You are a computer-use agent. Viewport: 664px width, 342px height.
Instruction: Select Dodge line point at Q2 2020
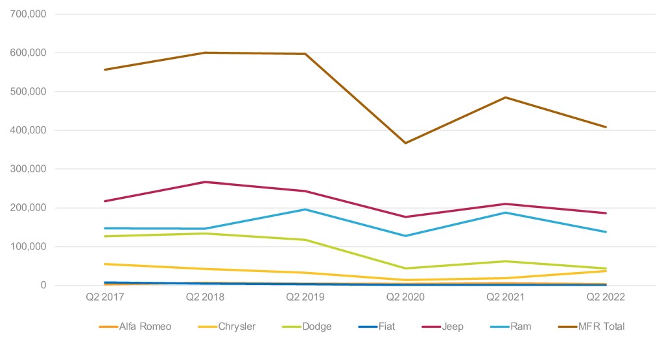coord(405,268)
